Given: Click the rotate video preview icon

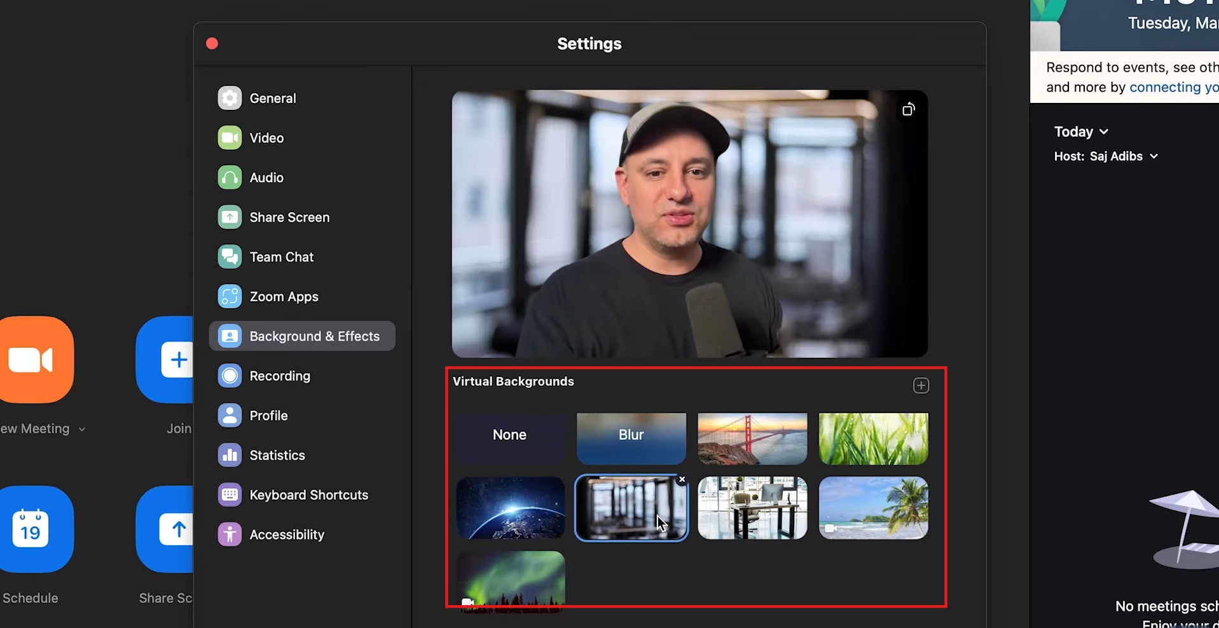Looking at the screenshot, I should pos(908,109).
